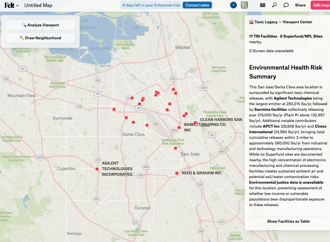The image size is (330, 242).
Task: Select the Reed & Graham Inc marker
Action: [x=177, y=173]
